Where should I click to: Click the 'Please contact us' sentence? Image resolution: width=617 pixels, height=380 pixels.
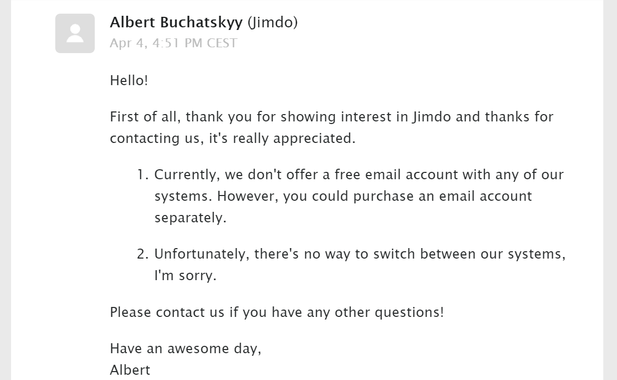tap(276, 312)
